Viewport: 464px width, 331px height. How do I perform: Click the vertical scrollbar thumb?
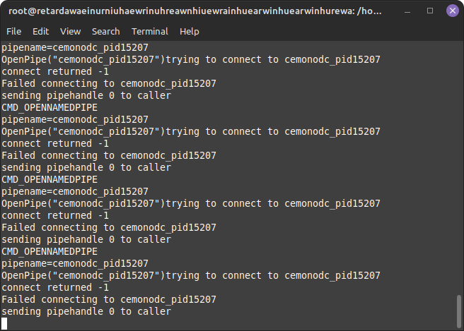coord(458,308)
